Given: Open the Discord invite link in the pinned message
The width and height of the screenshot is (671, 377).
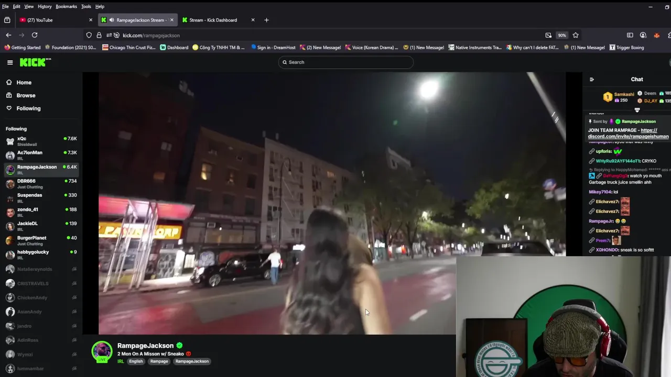Looking at the screenshot, I should coord(628,134).
